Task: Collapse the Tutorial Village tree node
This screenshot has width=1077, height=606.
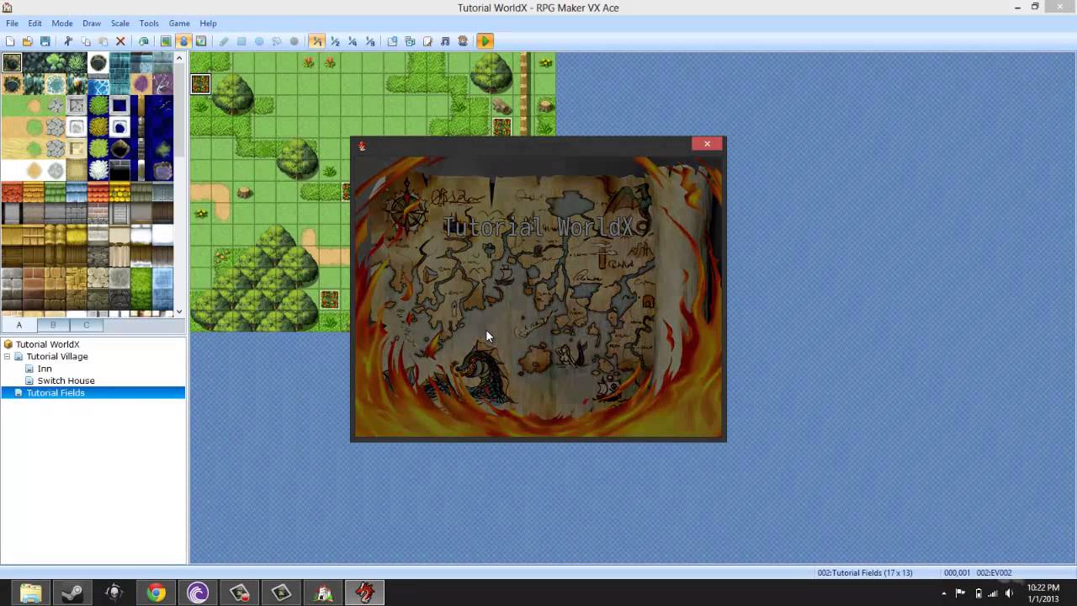Action: tap(8, 357)
